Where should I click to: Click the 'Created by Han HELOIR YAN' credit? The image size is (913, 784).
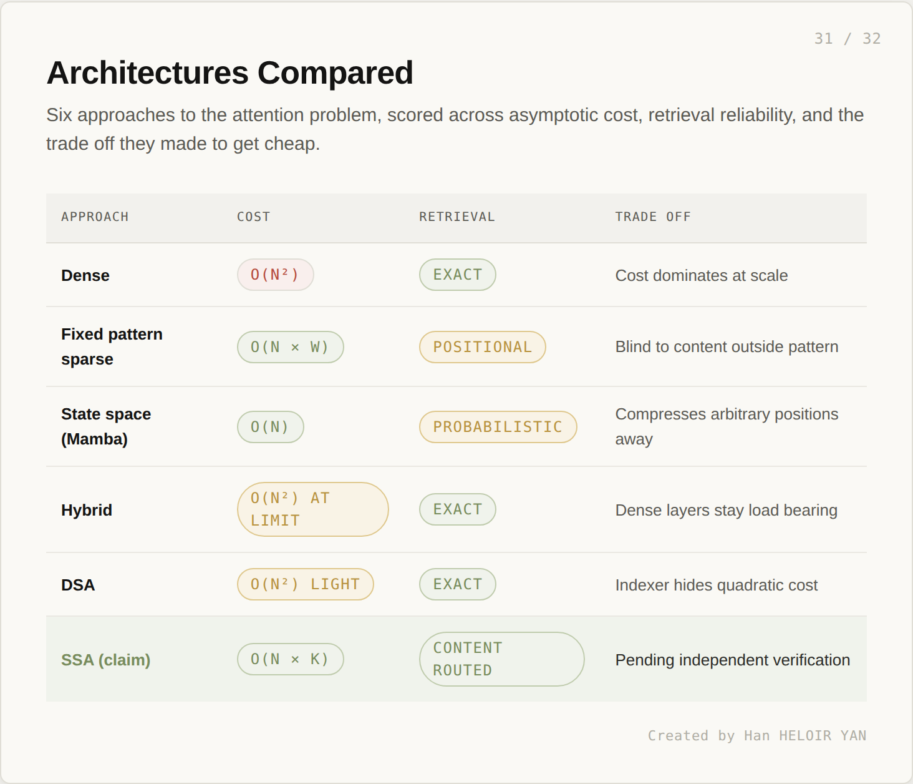(757, 736)
